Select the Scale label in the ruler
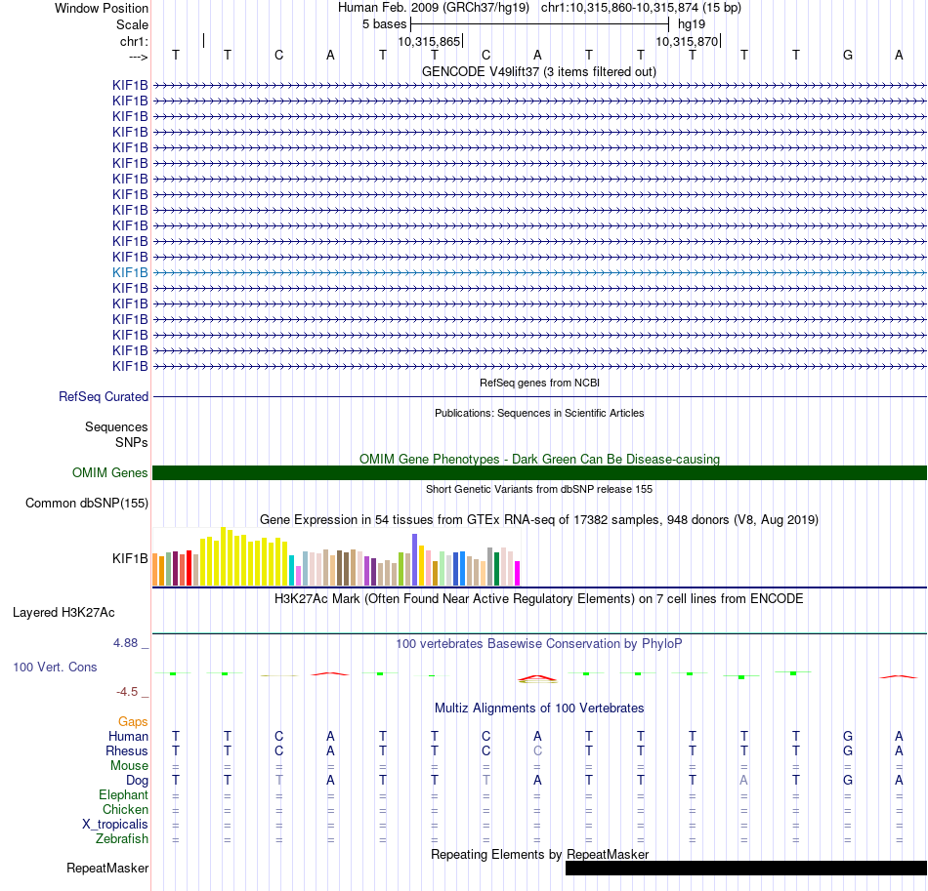The width and height of the screenshot is (928, 891). 132,24
